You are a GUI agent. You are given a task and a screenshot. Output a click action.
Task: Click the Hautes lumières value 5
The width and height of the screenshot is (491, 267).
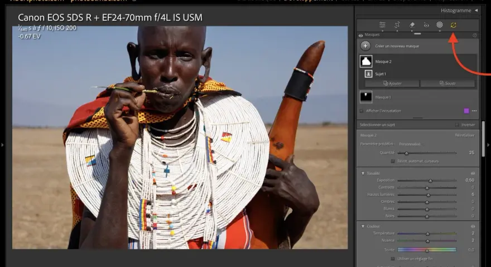pyautogui.click(x=473, y=194)
